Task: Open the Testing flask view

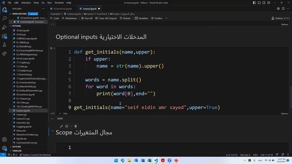Action: [4, 45]
